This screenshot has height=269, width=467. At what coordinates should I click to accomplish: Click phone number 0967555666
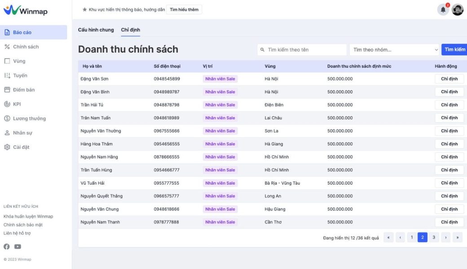point(167,131)
